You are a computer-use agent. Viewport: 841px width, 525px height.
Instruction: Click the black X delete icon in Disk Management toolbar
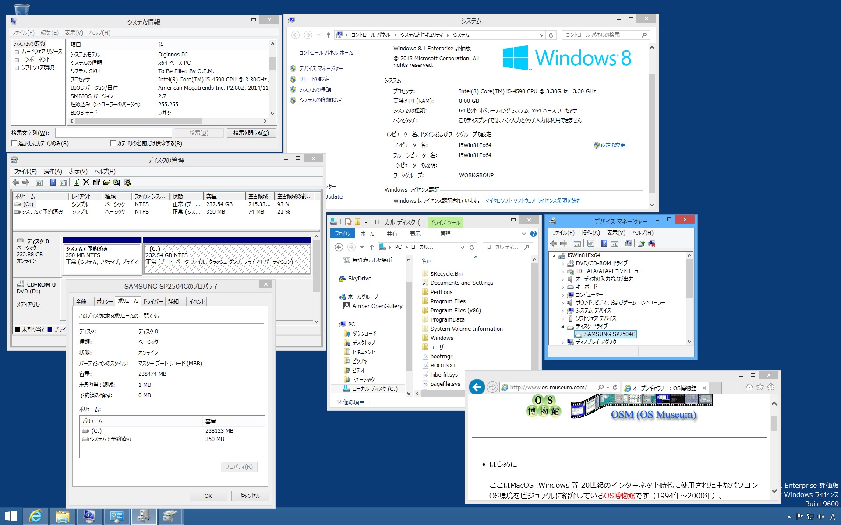click(x=86, y=182)
